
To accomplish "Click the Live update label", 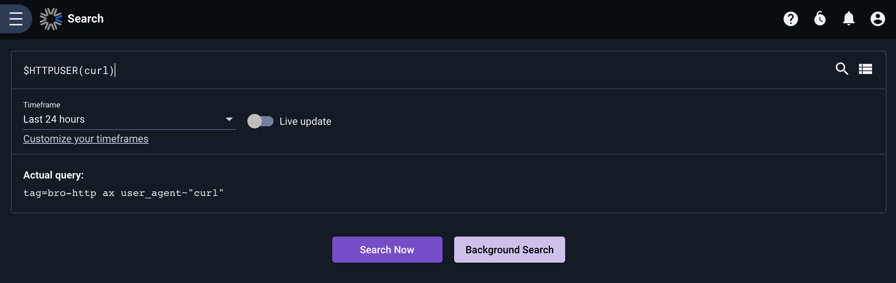I will [305, 121].
